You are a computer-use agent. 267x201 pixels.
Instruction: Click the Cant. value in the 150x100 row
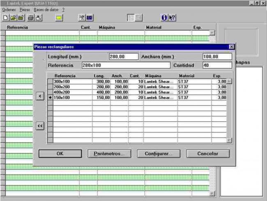[x=136, y=98]
